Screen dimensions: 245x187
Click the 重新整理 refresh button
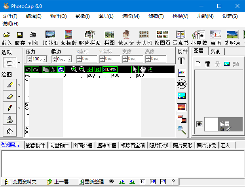[x=91, y=182]
